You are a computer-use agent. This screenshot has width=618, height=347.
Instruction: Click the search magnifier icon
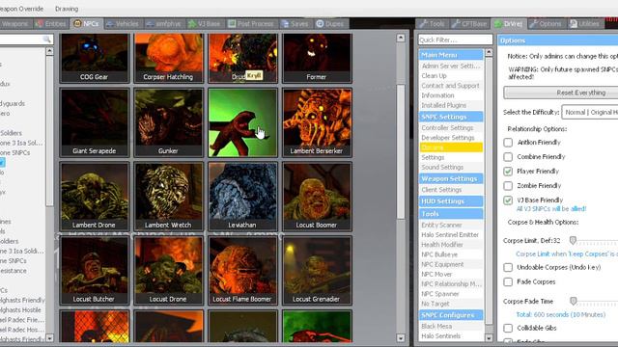(46, 39)
